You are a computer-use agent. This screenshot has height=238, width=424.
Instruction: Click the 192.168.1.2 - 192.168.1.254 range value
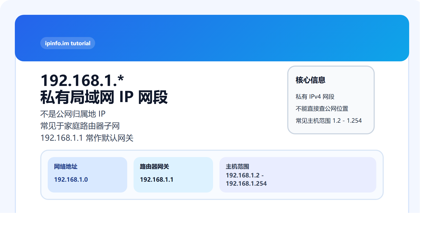(246, 179)
